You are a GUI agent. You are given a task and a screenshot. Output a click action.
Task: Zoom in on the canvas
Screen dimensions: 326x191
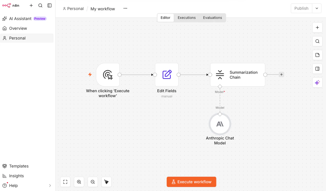pos(79,182)
